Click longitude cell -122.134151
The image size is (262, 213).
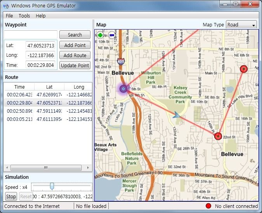79,119
